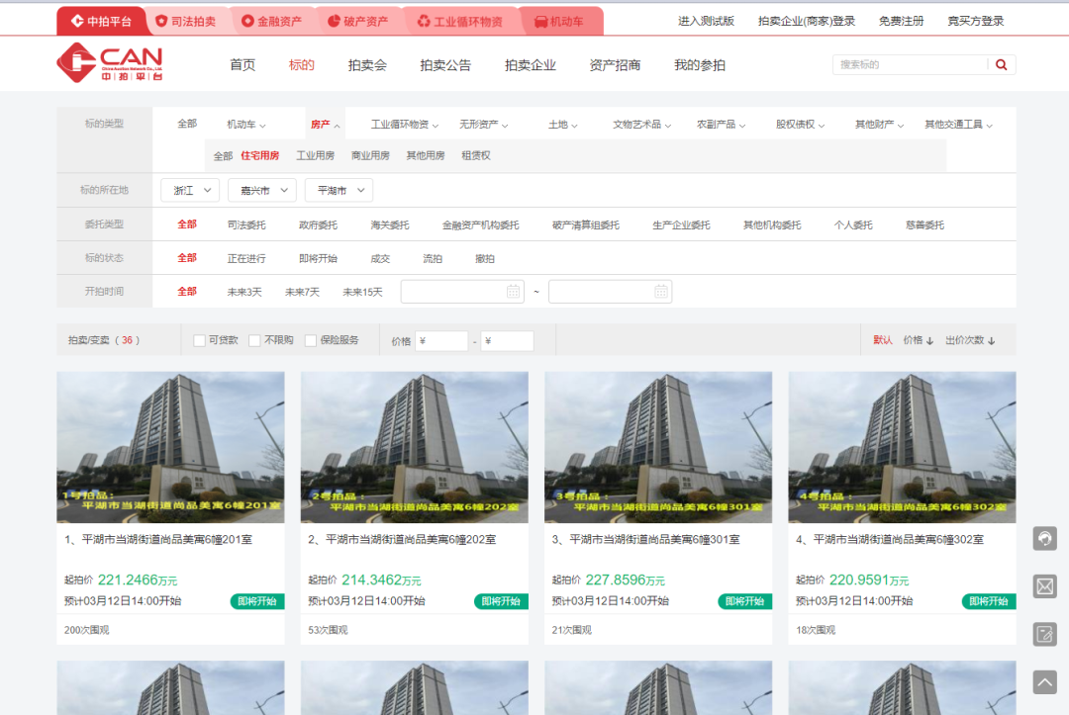
Task: Click the maximum price input field
Action: [x=507, y=341]
